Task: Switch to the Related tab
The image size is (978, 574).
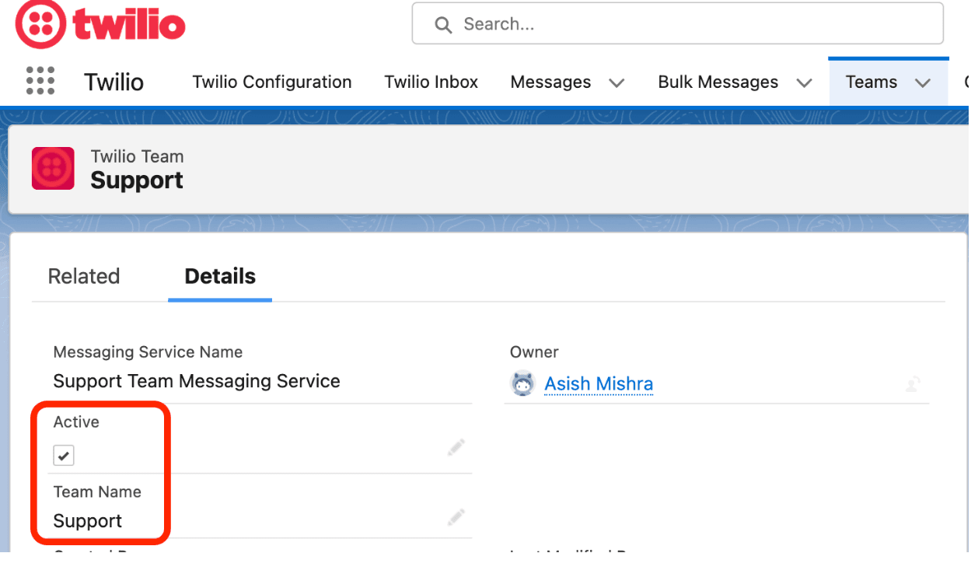Action: [x=84, y=276]
